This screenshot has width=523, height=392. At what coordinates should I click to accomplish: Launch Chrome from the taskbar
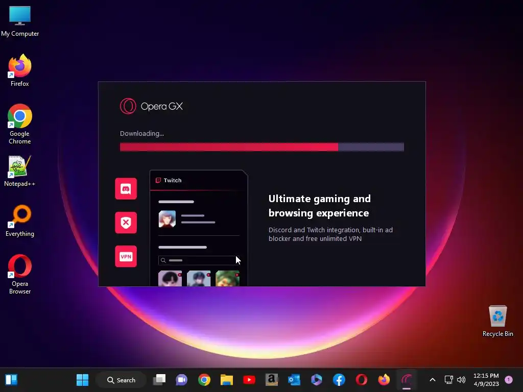coord(204,380)
